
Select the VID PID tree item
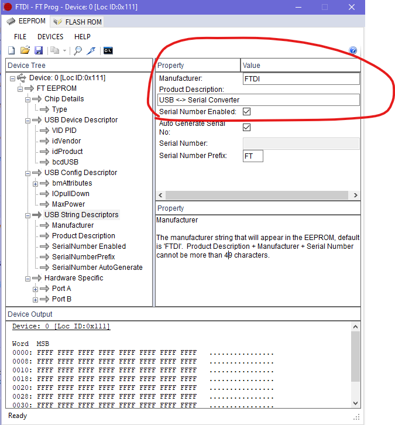64,131
